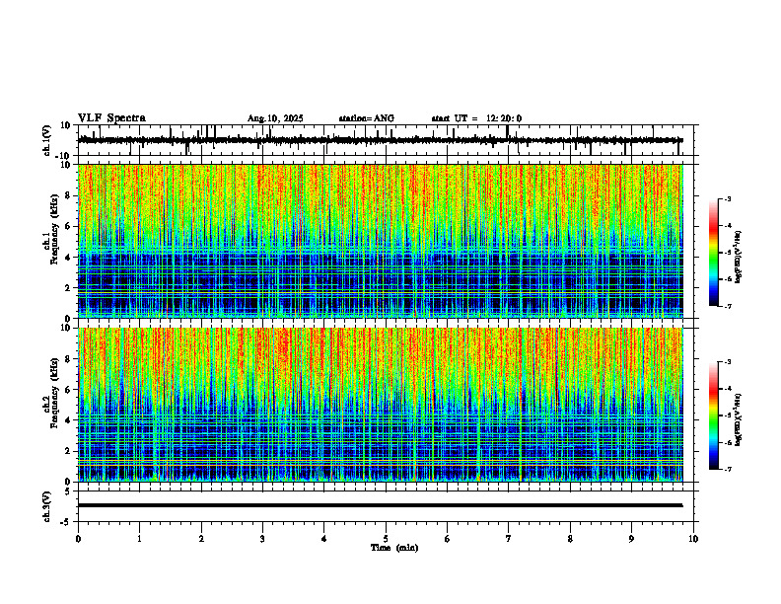Click the date 'Aug.10, 2025'
This screenshot has width=781, height=604.
click(275, 118)
